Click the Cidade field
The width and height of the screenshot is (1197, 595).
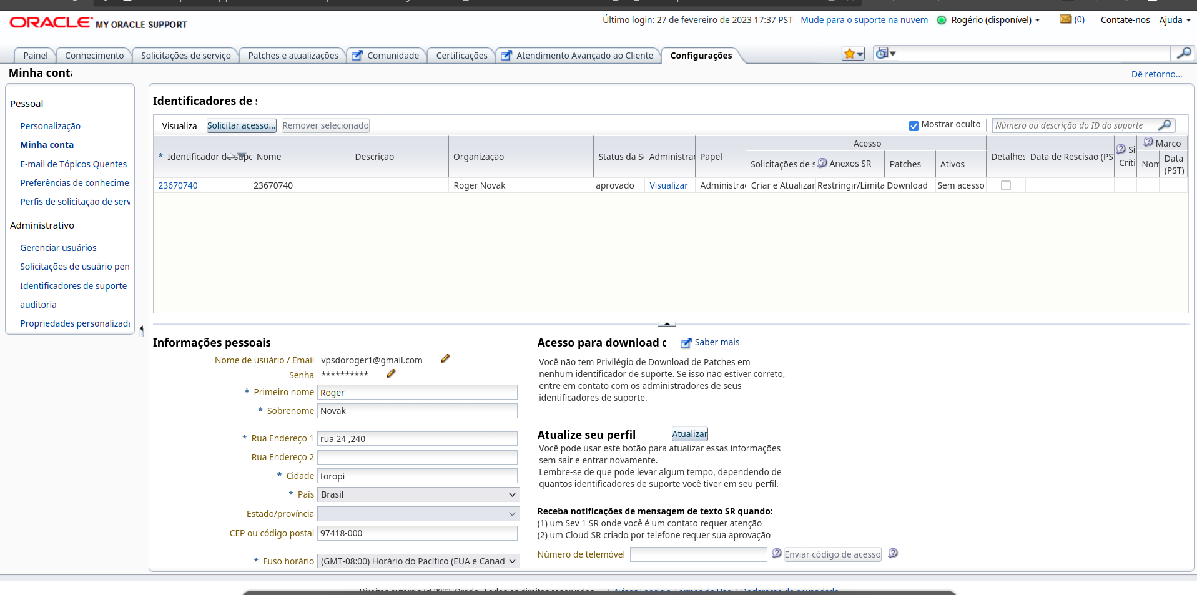click(418, 476)
